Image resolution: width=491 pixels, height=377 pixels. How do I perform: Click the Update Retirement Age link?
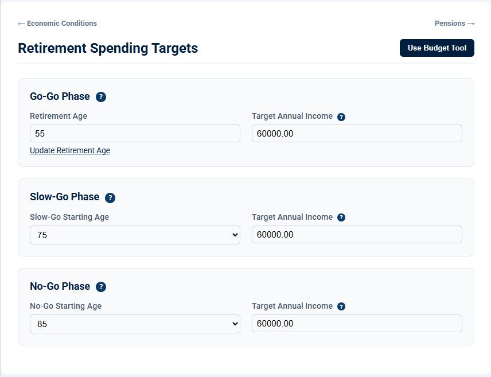pos(70,150)
